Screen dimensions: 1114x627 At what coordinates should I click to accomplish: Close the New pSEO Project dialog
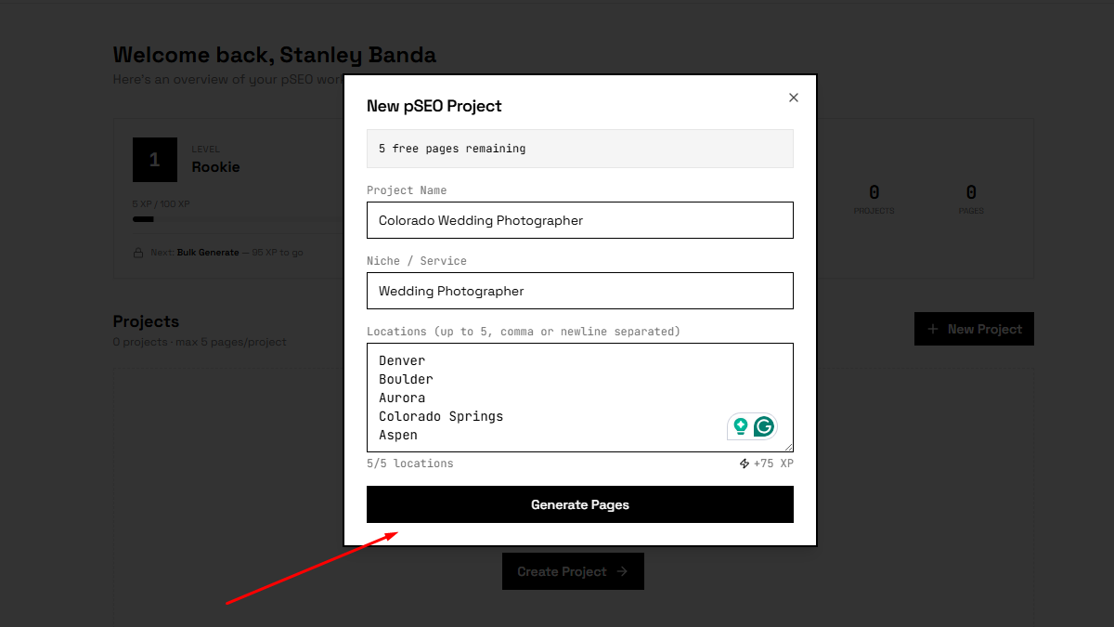793,98
